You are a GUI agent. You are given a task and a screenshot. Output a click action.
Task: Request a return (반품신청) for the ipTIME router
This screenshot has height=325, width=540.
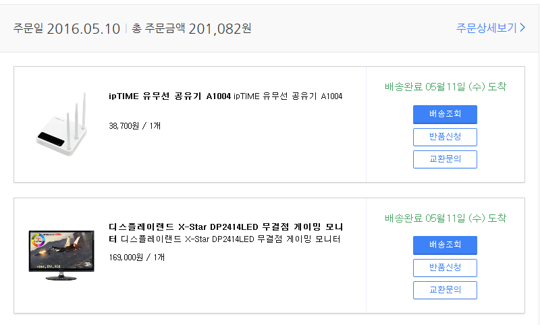445,137
